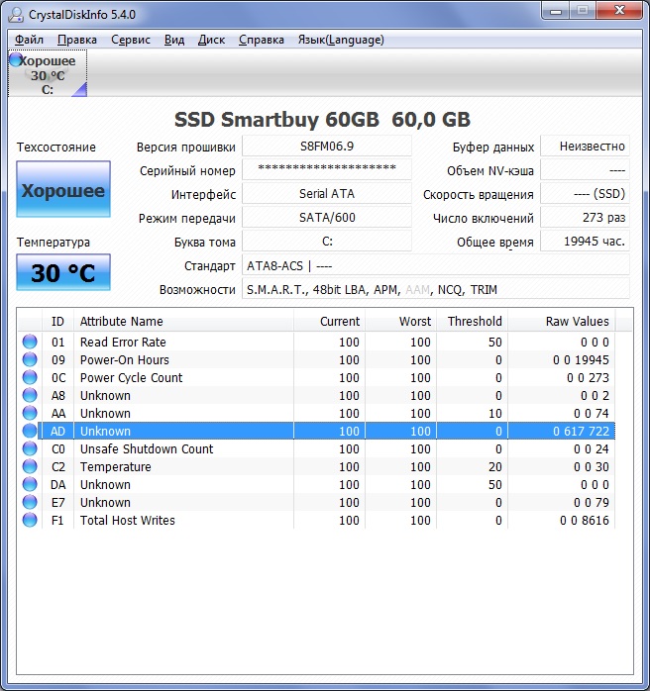Click the ID cell C2
Image resolution: width=650 pixels, height=691 pixels.
(x=58, y=466)
